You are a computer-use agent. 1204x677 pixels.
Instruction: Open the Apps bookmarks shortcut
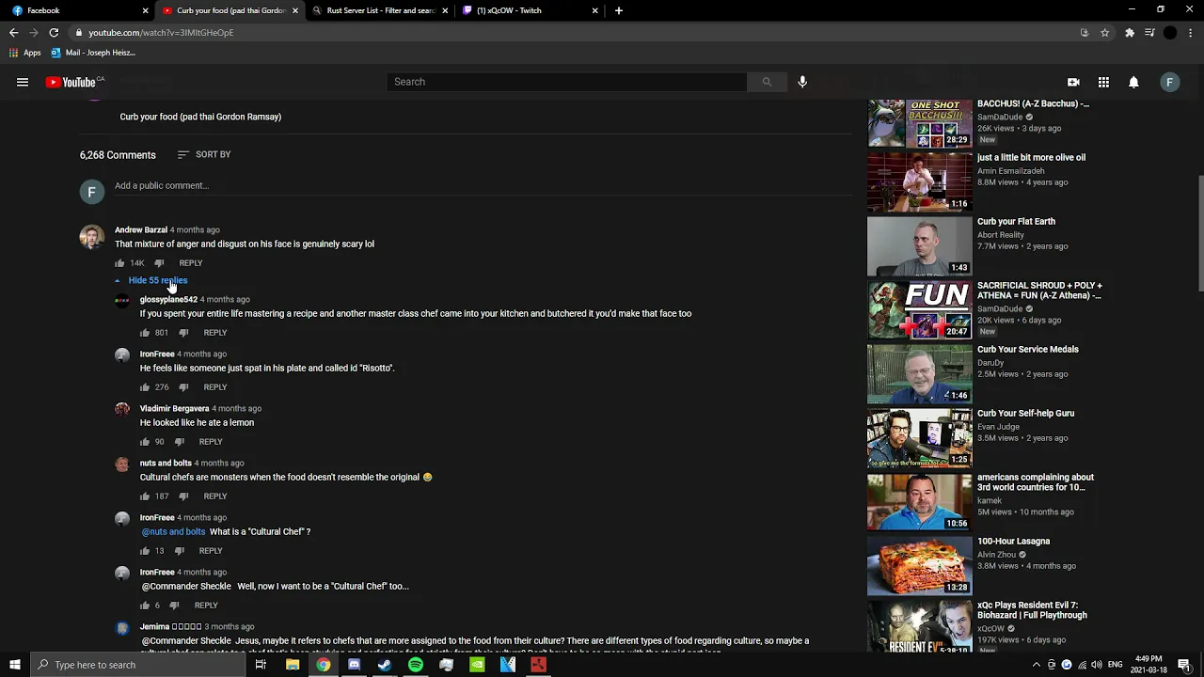click(x=25, y=53)
